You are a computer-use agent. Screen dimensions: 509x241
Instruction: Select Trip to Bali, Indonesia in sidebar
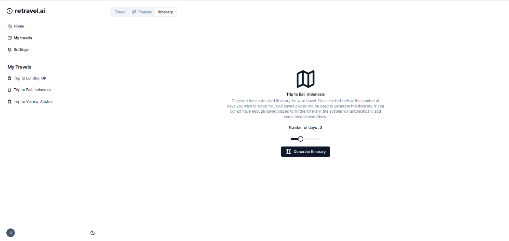[29, 90]
